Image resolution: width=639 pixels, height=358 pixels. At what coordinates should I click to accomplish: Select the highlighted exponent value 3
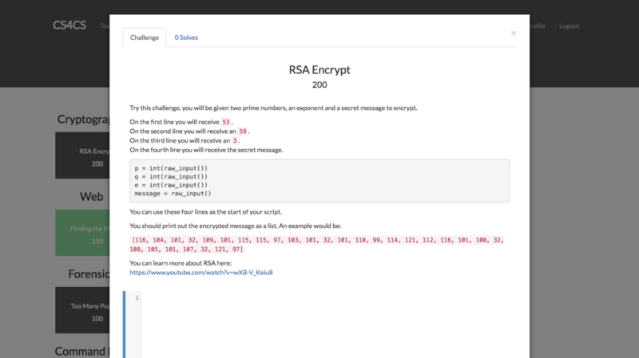[235, 141]
